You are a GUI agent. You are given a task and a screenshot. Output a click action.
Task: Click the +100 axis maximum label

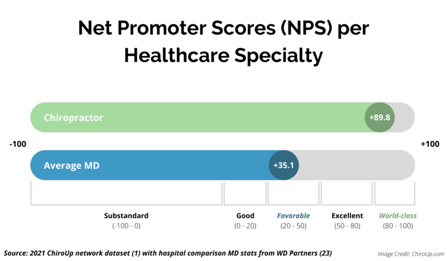pyautogui.click(x=430, y=144)
